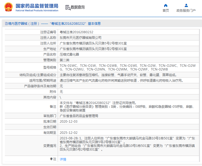202x166 pixels.
Task: Select 东莞市天元医疗器械有限公司 registrant name
Action: pos(80,38)
